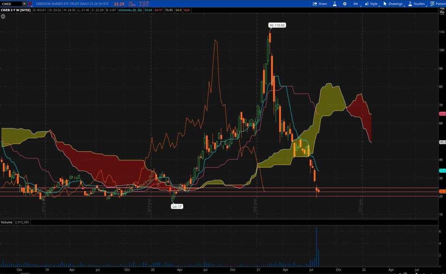The image size is (446, 274).
Task: Open the Patterns menu
Action: coord(438,4)
